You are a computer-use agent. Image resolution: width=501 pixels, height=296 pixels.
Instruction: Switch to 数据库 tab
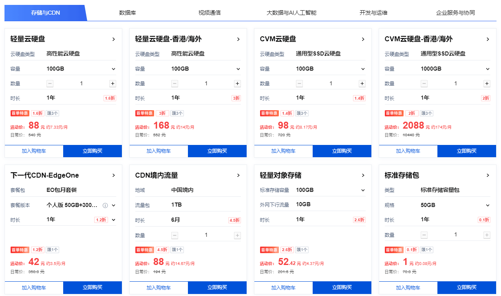click(x=128, y=13)
